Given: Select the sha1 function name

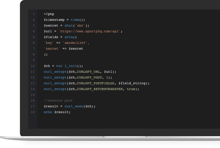Looking at the screenshot, I should tap(69, 25).
